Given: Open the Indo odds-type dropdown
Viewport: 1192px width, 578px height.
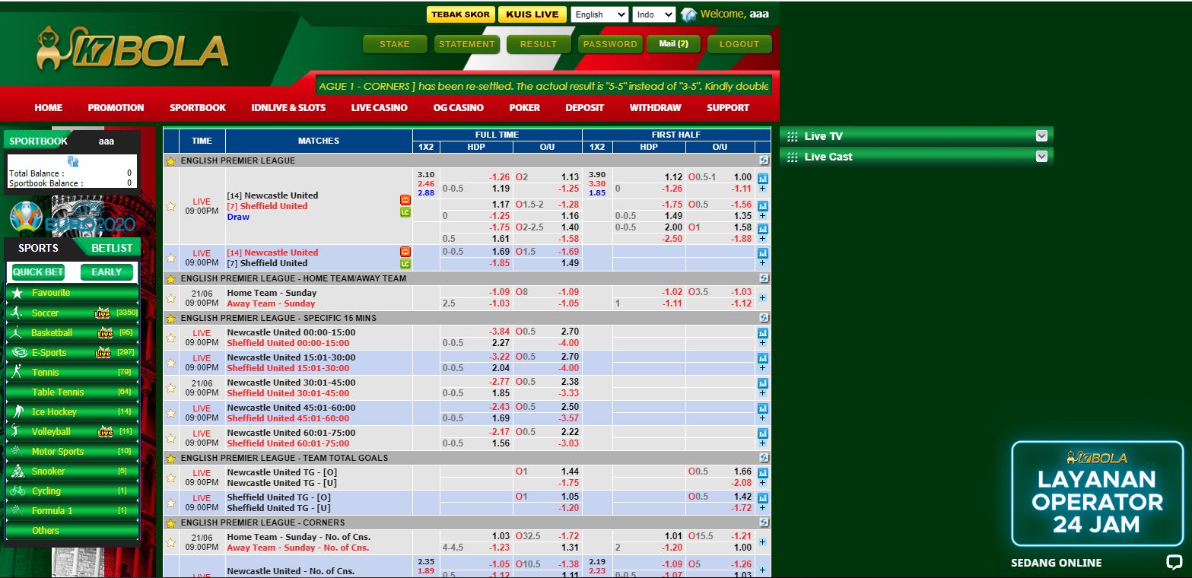Looking at the screenshot, I should (653, 14).
